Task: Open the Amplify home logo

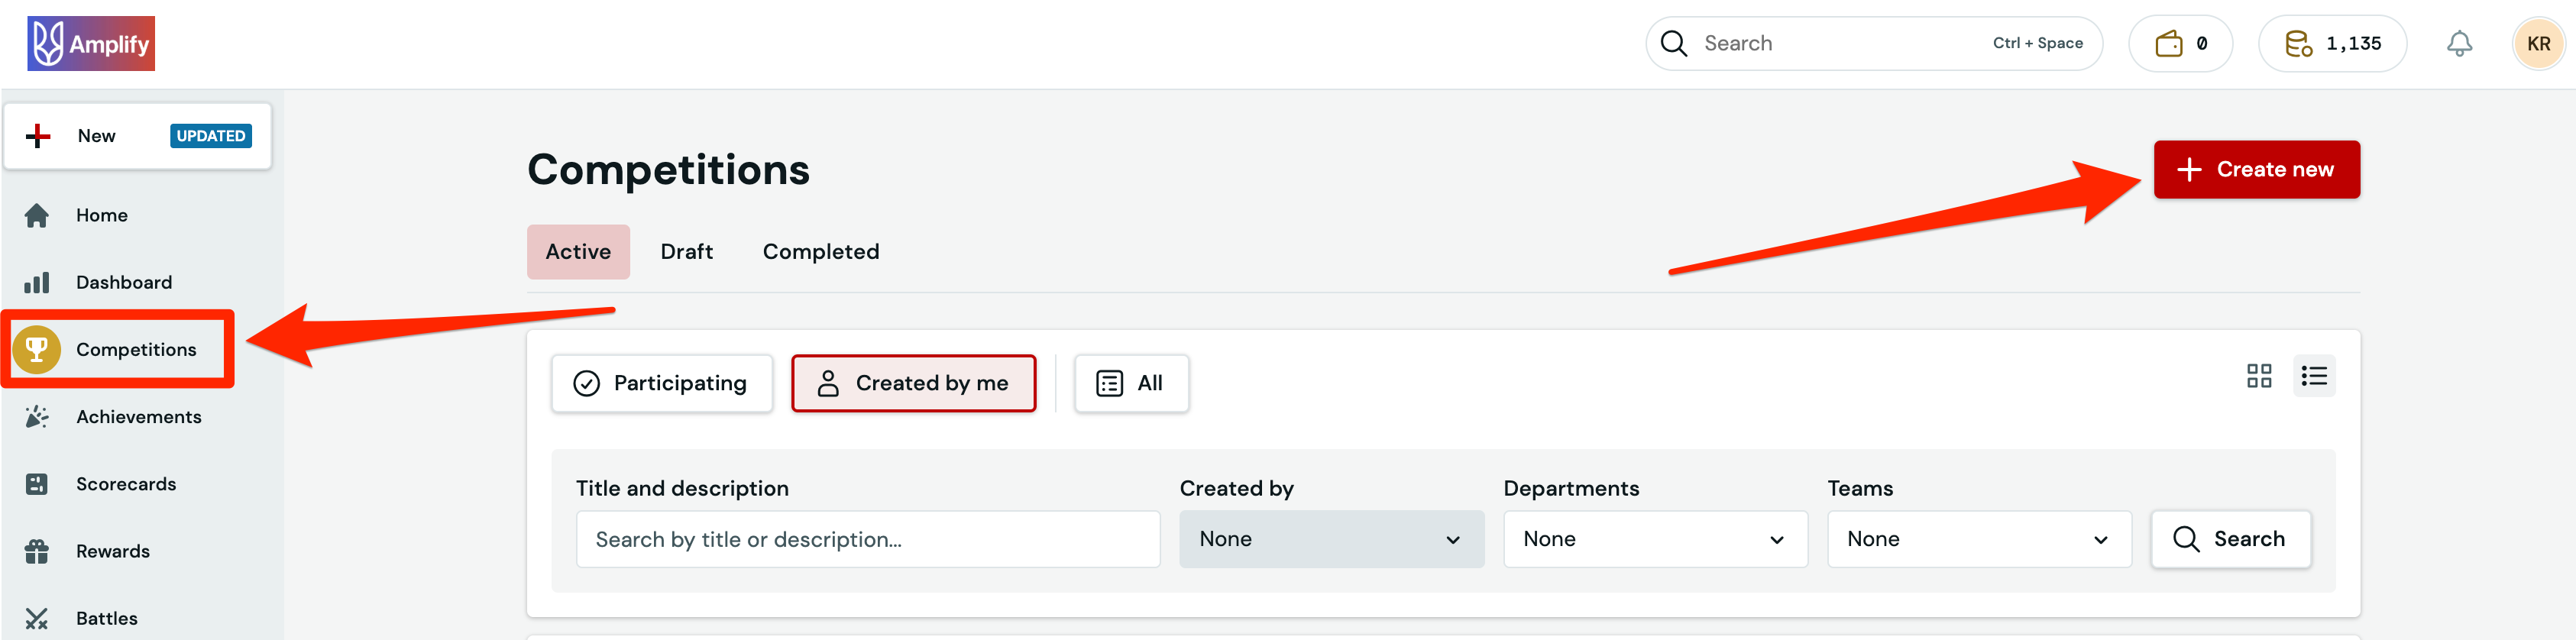Action: pos(90,42)
